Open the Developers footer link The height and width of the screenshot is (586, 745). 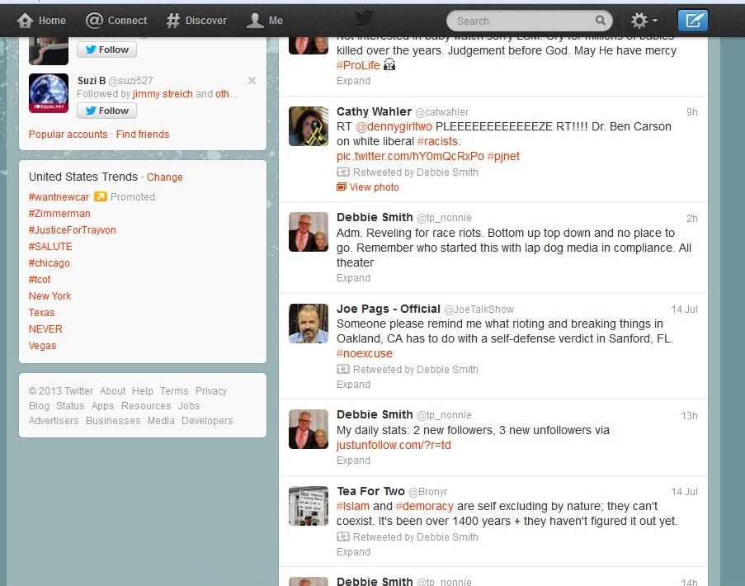(207, 421)
